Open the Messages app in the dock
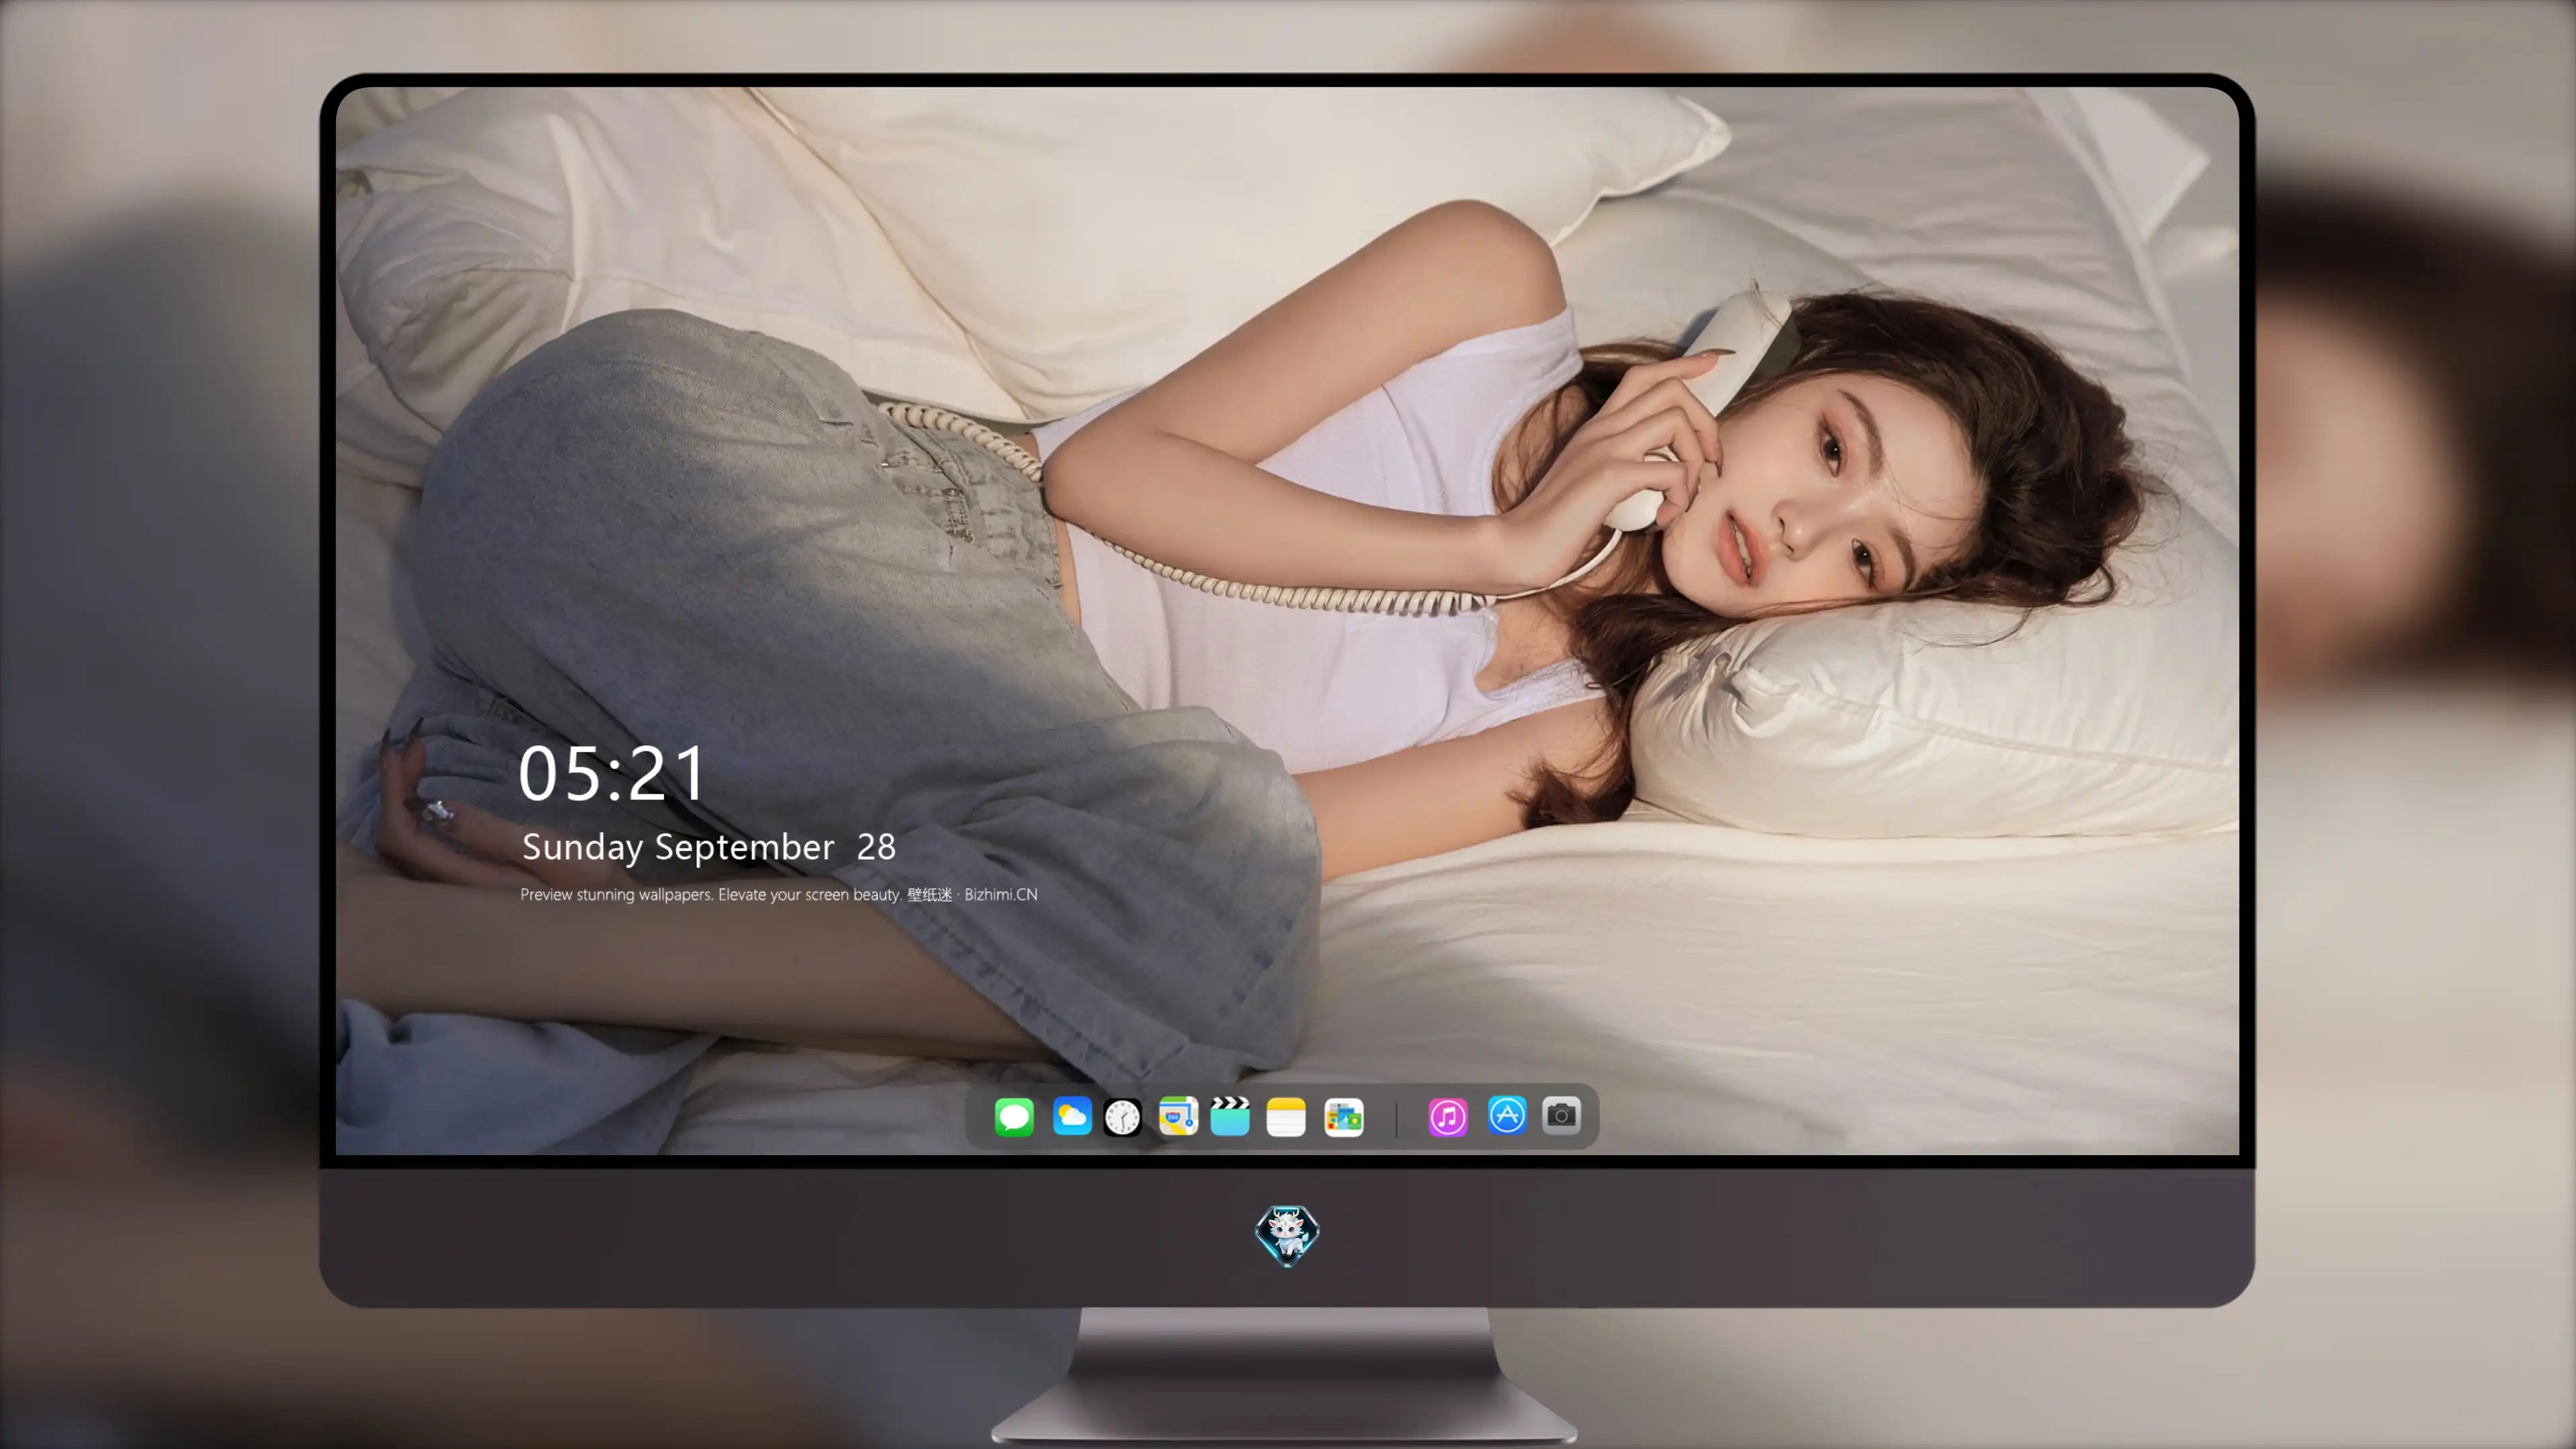This screenshot has height=1449, width=2576. [x=1014, y=1116]
